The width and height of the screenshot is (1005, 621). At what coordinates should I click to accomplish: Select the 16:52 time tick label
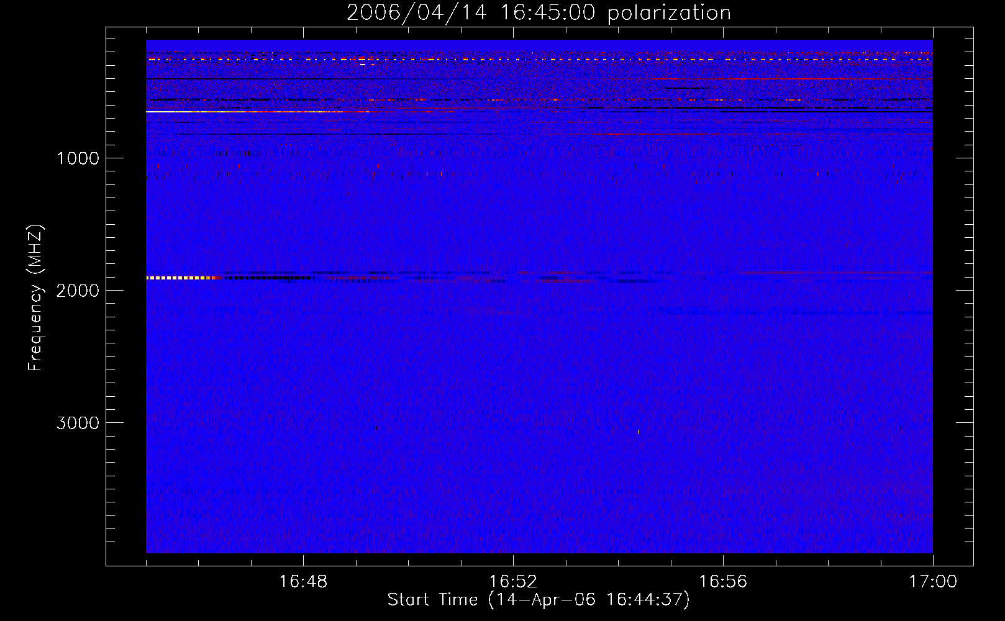[x=513, y=582]
